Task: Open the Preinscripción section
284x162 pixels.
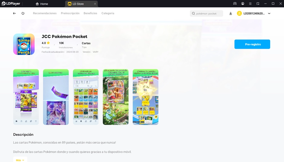Action: 70,13
